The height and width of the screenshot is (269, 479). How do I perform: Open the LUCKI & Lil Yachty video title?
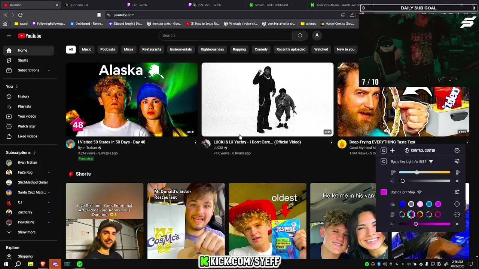(257, 142)
